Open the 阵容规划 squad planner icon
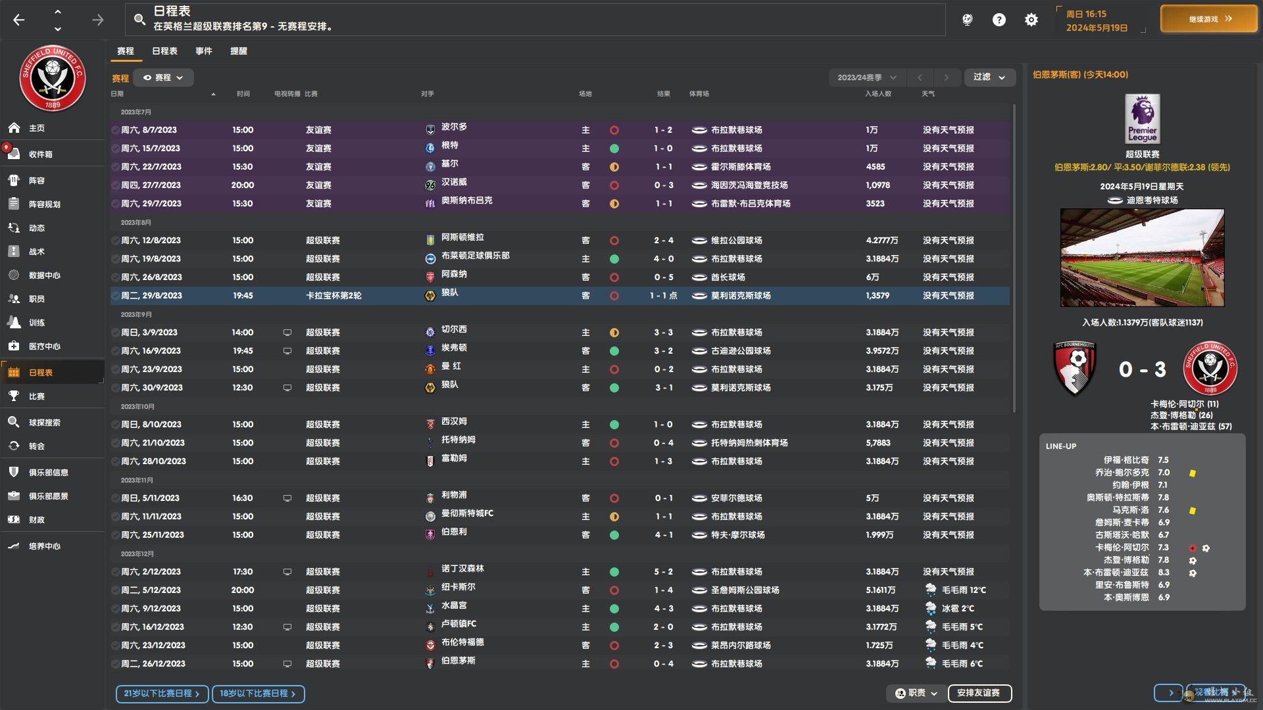 [14, 204]
